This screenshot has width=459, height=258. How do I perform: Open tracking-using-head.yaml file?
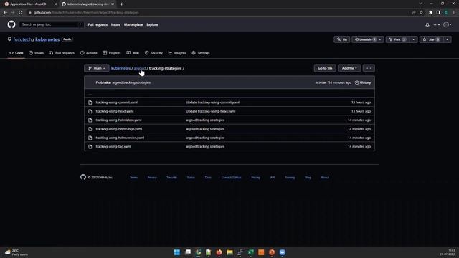pos(115,111)
